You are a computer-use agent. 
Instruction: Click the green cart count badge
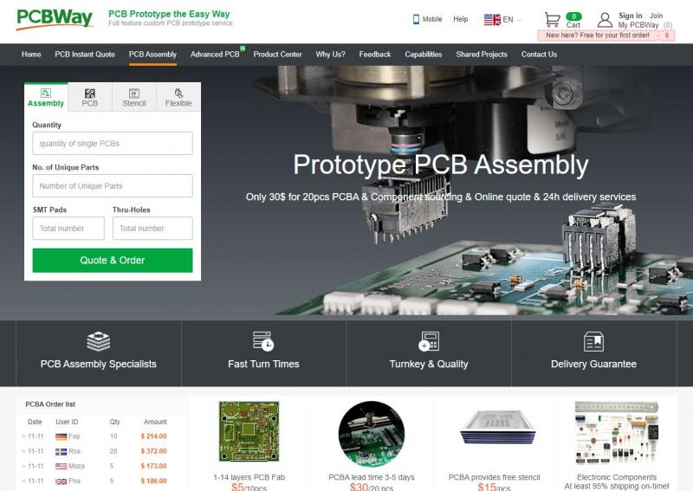click(573, 16)
